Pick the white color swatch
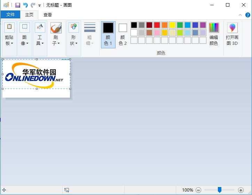This screenshot has width=252, height=195. [x=134, y=33]
